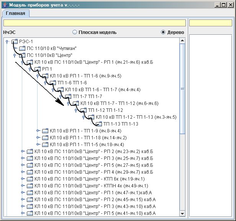
Task: Expand КЛ 10 кВ РП 1 - ТП 1-5 node
Action: pyautogui.click(x=38, y=144)
